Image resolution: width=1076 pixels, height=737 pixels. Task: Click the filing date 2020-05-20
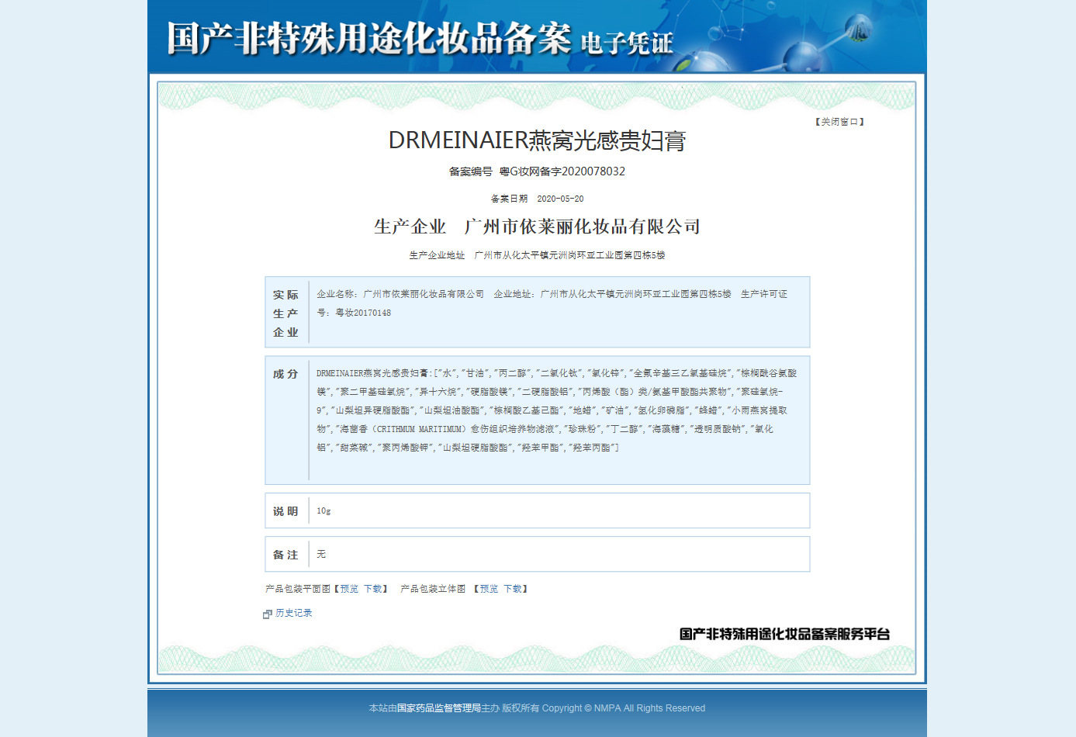click(560, 199)
